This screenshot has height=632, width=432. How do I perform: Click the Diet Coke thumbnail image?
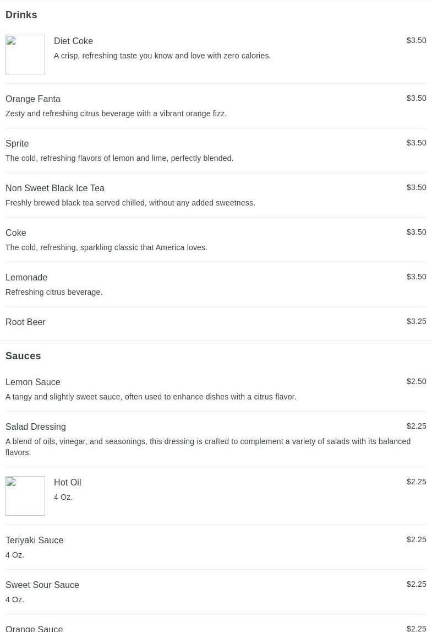(x=25, y=55)
